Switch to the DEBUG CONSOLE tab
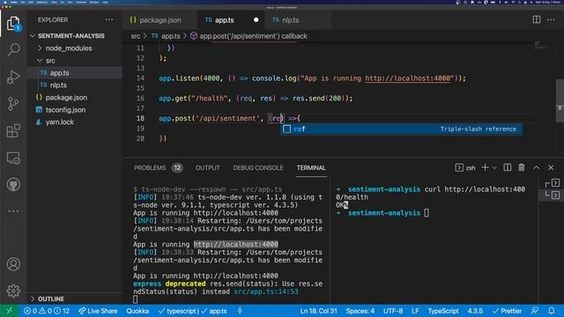Image resolution: width=564 pixels, height=317 pixels. 258,168
